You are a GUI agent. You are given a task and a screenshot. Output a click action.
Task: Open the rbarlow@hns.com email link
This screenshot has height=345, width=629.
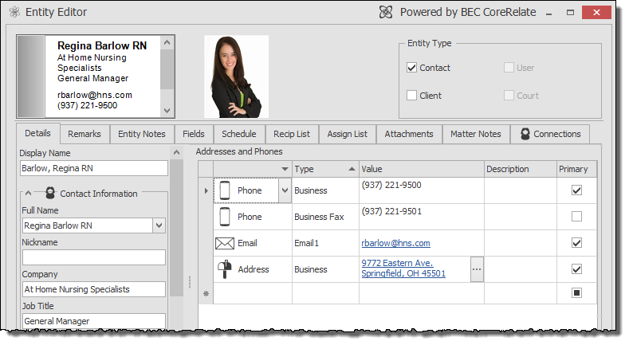[x=395, y=243]
